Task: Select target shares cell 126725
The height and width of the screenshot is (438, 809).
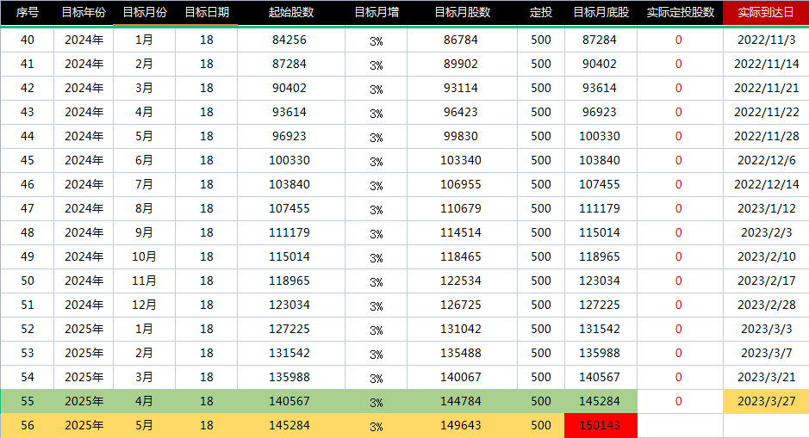Action: coord(462,305)
